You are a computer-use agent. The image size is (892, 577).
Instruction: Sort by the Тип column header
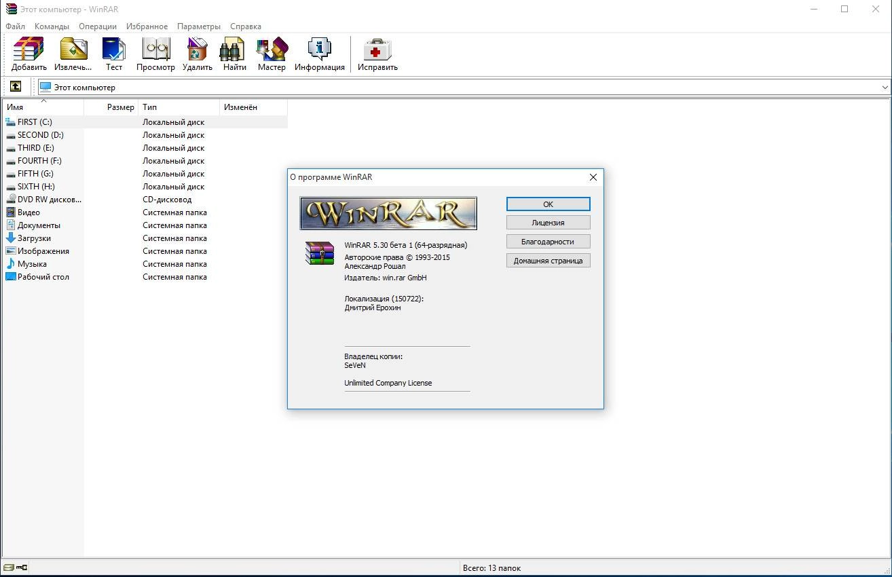click(x=179, y=107)
